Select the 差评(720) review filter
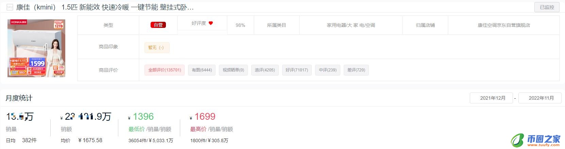Viewport: 565px width, 149px height. coord(356,70)
